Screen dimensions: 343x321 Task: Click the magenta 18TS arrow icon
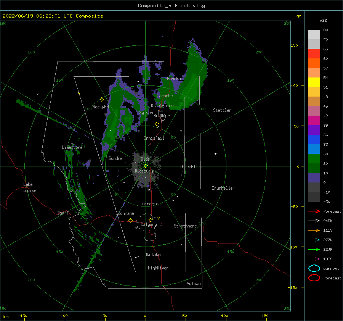pos(314,259)
